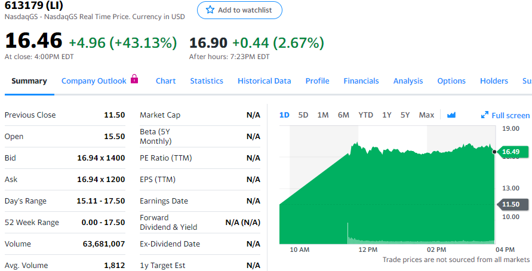Open the Options tab
Image resolution: width=532 pixels, height=271 pixels.
click(x=451, y=81)
